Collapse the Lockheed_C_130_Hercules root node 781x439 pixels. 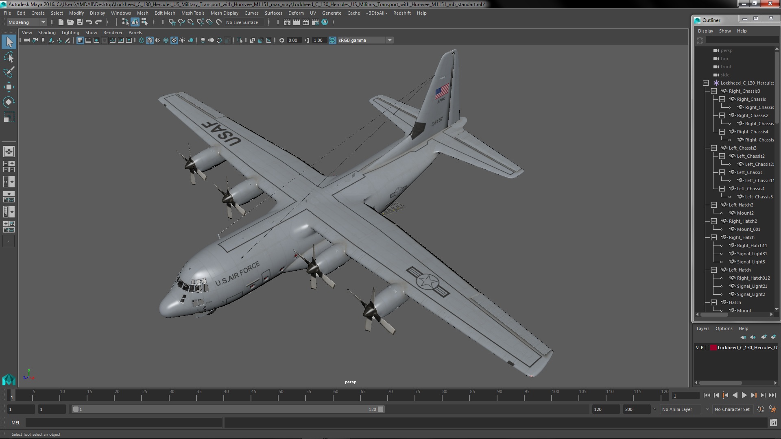(x=706, y=83)
